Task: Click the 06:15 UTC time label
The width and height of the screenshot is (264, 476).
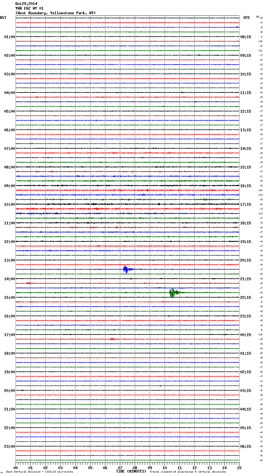Action: [246, 447]
